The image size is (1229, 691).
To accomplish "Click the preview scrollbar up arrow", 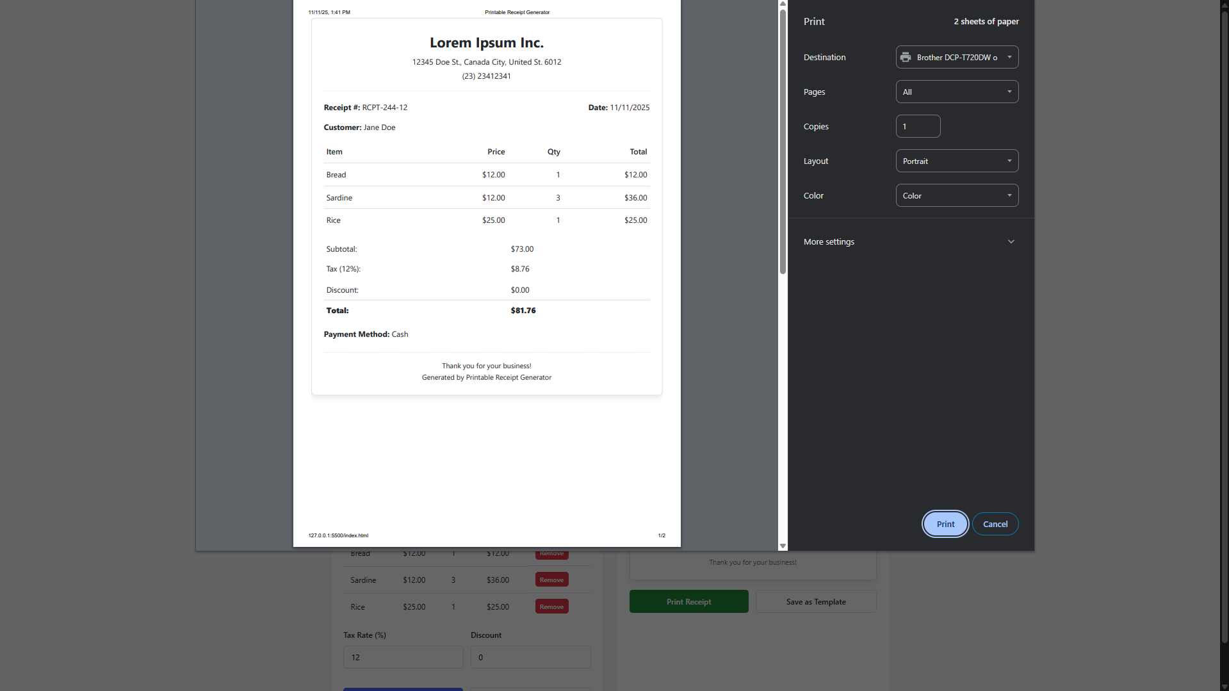I will pyautogui.click(x=783, y=4).
